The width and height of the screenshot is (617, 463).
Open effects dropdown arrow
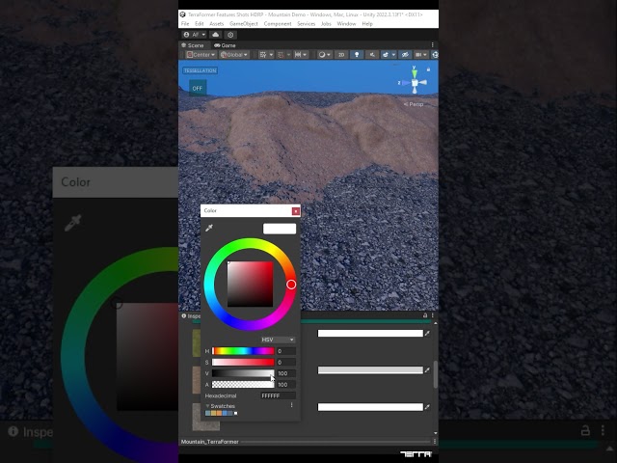[393, 55]
